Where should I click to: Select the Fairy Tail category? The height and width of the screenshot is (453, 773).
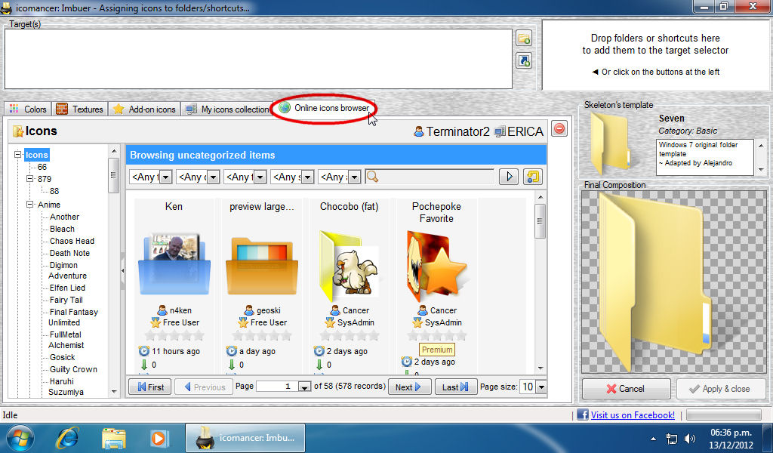pyautogui.click(x=66, y=300)
